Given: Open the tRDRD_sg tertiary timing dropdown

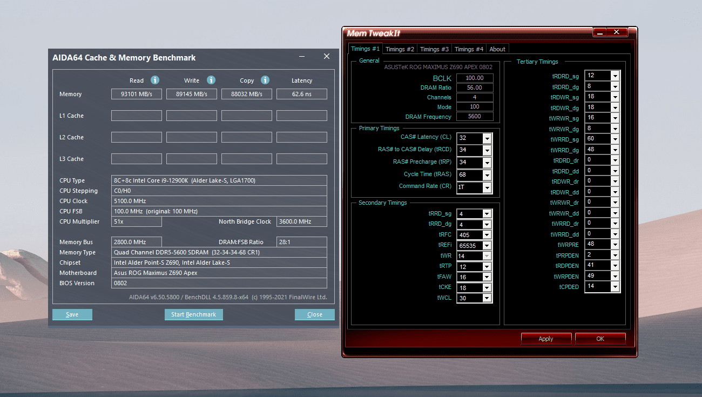Looking at the screenshot, I should point(615,76).
